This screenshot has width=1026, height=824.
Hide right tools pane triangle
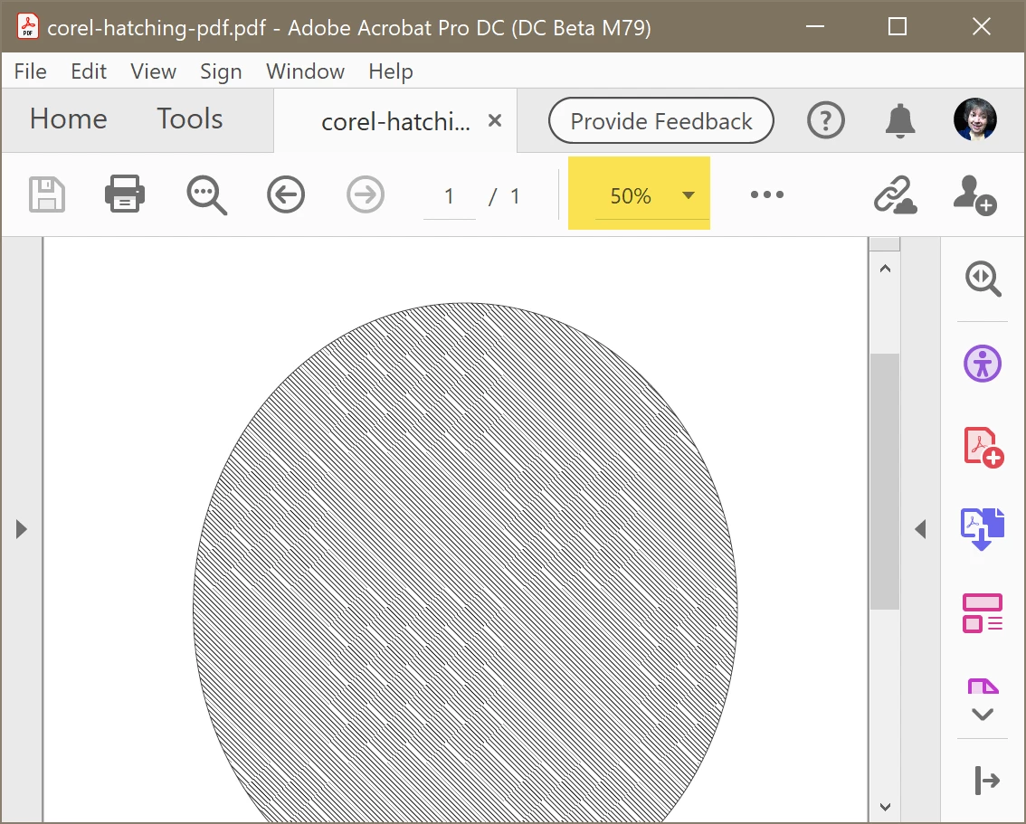[x=921, y=529]
